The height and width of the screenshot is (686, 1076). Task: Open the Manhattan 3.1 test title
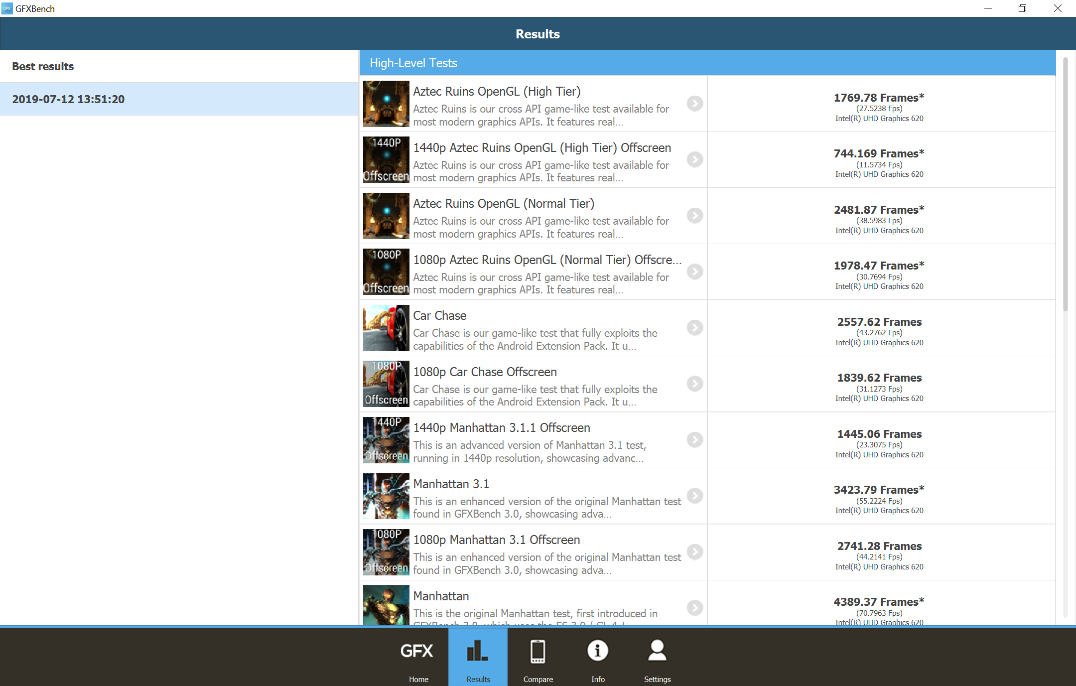451,484
